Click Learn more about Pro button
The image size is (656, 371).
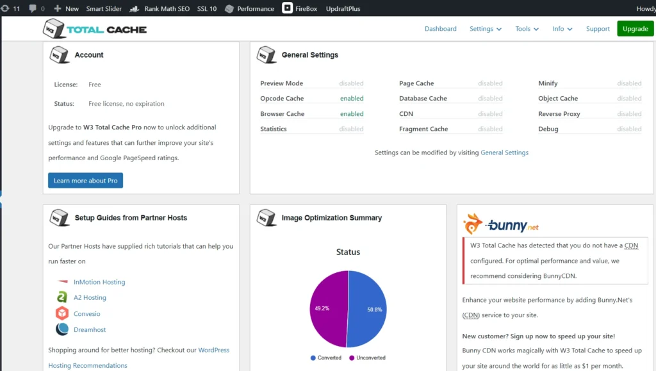[85, 181]
